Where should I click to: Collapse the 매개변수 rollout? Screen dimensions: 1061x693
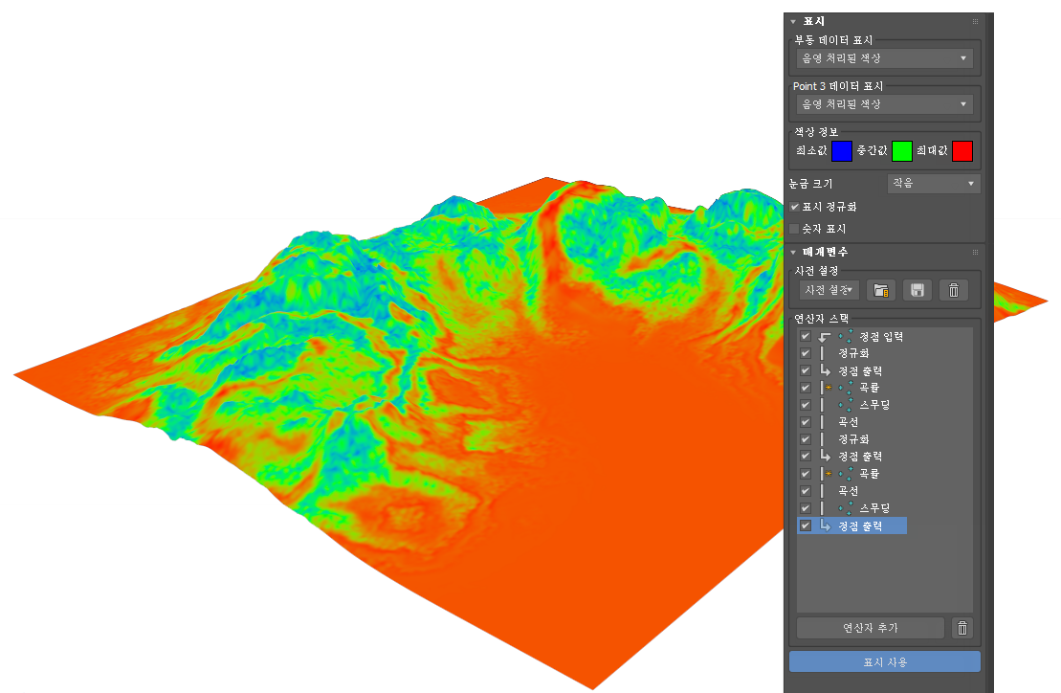pos(793,252)
